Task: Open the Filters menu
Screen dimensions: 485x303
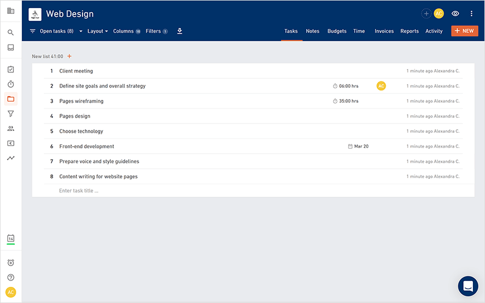Action: [156, 31]
